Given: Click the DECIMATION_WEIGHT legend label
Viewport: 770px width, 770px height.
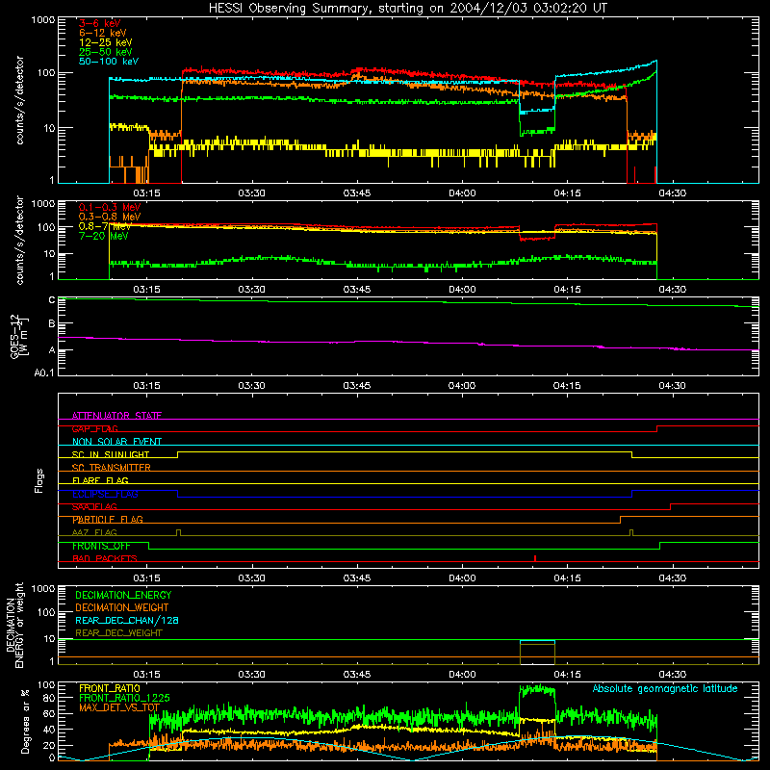Looking at the screenshot, I should pos(122,608).
